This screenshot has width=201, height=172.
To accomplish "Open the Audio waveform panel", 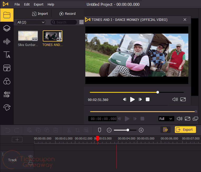I will pyautogui.click(x=7, y=41).
